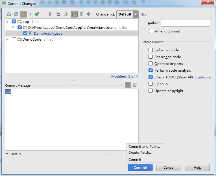Select the demo directory path row label
Image resolution: width=216 pixels, height=176 pixels.
tap(72, 28)
